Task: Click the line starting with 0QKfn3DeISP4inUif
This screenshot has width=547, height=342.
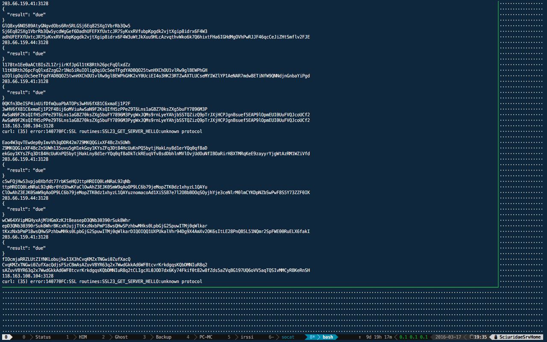Action: pos(66,103)
